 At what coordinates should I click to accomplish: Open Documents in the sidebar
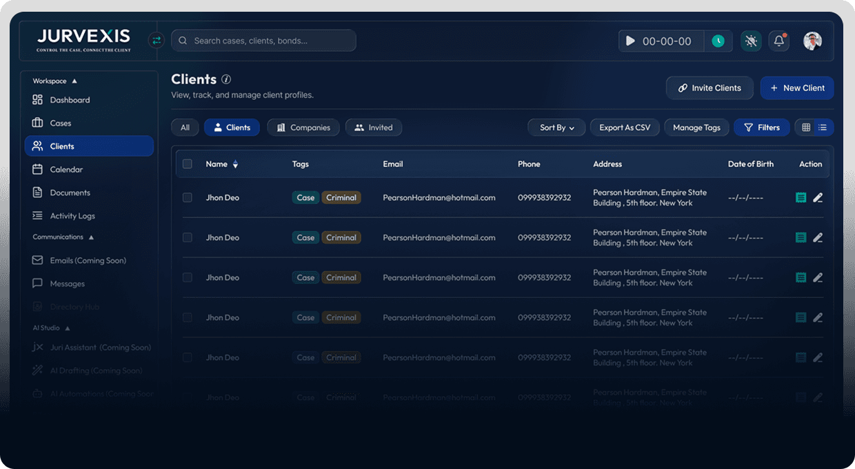89,193
